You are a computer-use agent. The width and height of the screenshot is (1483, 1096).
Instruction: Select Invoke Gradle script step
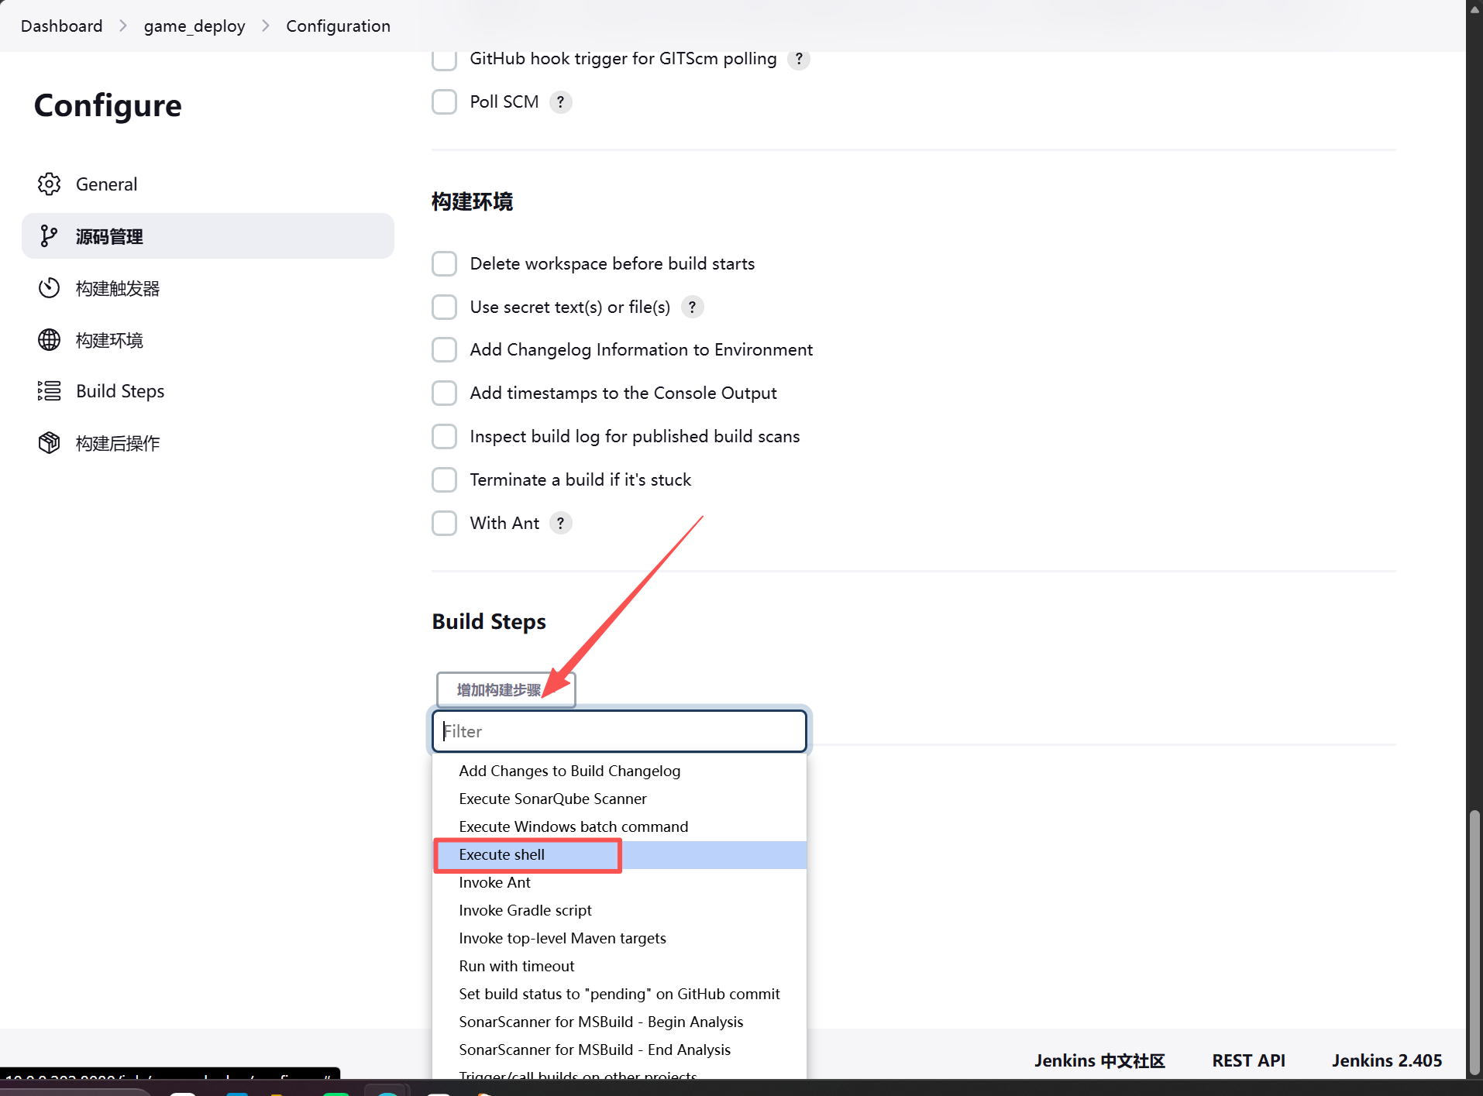point(619,911)
